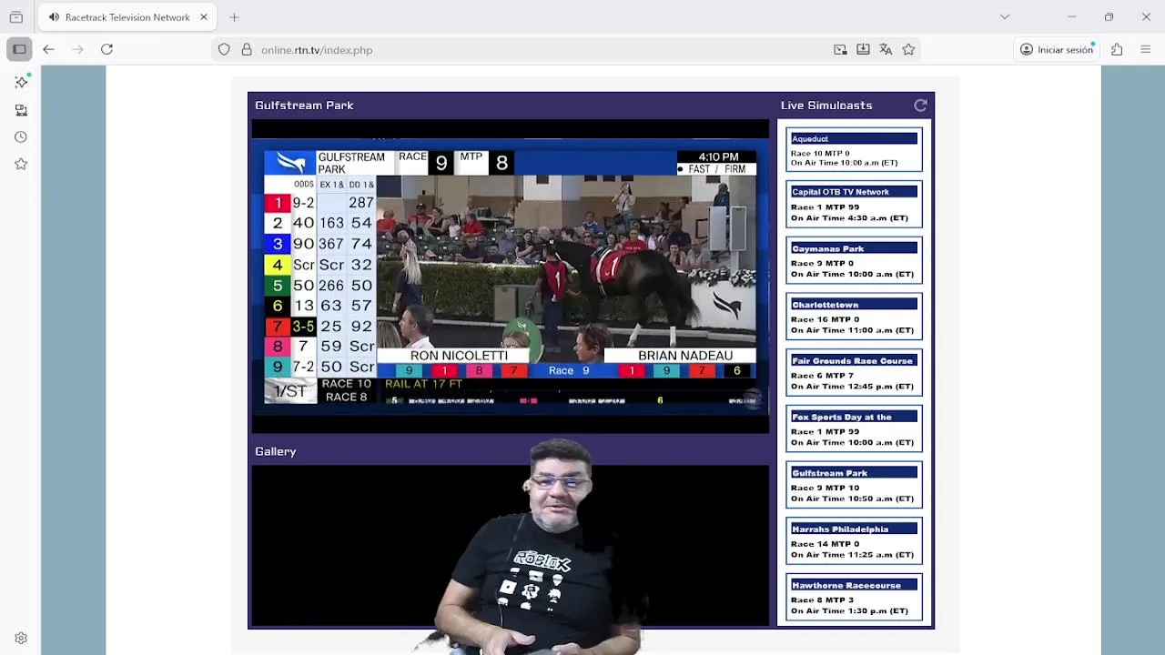1165x655 pixels.
Task: Open the AI sparkle sidebar icon
Action: pyautogui.click(x=21, y=82)
